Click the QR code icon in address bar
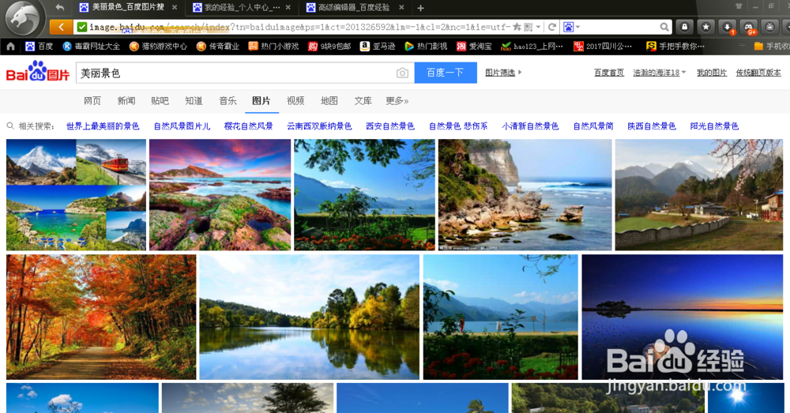The width and height of the screenshot is (790, 413). 528,27
